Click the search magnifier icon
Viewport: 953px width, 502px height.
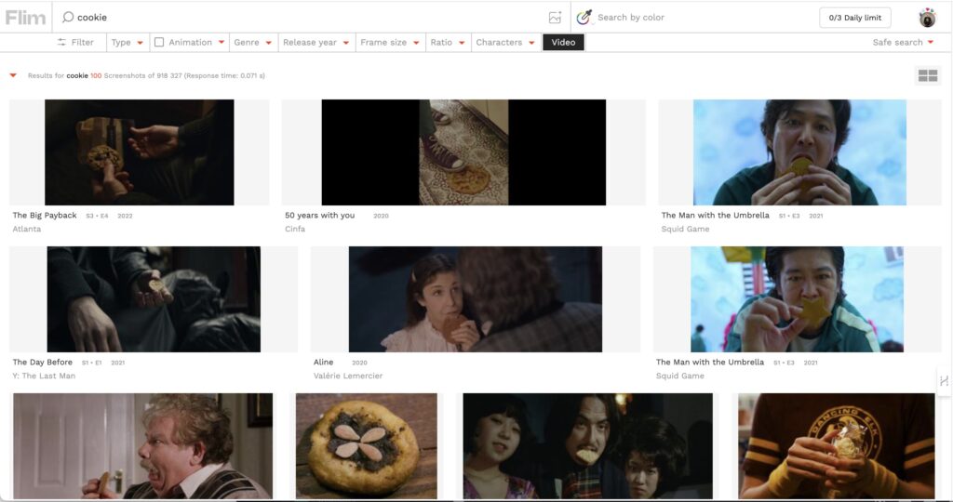click(68, 17)
